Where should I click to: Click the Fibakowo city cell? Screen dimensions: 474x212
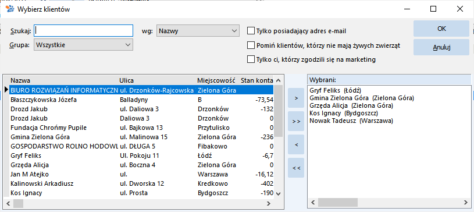click(x=212, y=146)
